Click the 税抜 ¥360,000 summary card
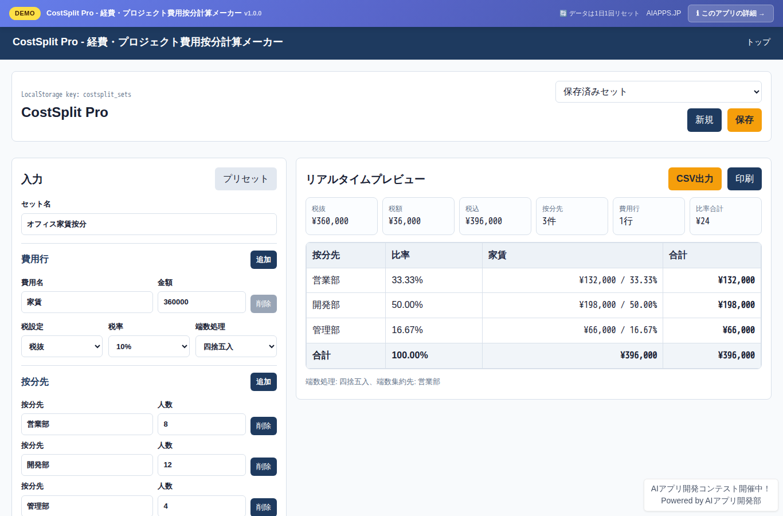Image resolution: width=783 pixels, height=516 pixels. [342, 216]
